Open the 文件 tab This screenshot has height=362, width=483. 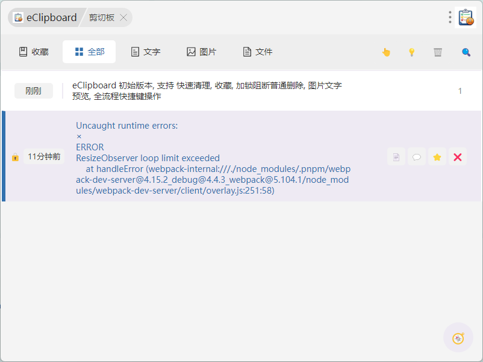click(257, 52)
